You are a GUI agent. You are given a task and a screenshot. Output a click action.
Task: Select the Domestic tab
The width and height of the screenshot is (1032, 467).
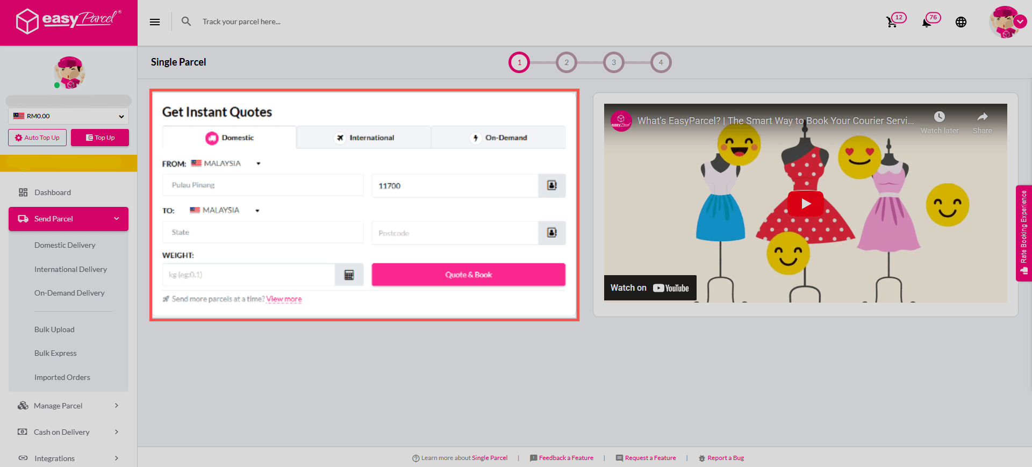(x=230, y=138)
